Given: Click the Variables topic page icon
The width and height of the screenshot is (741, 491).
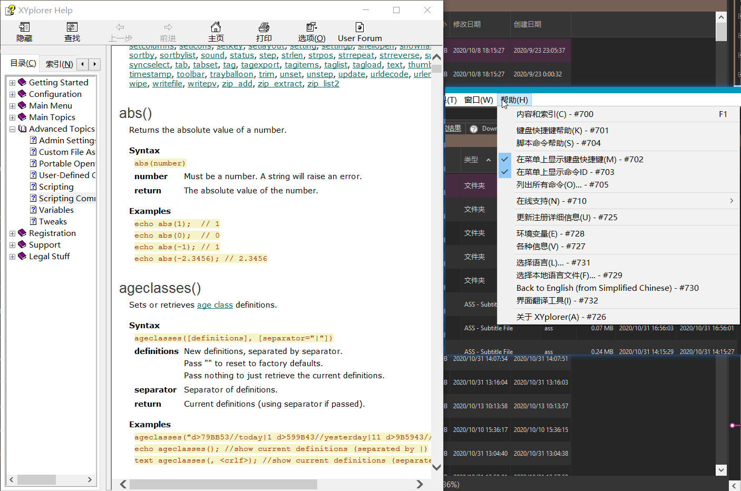Looking at the screenshot, I should [33, 210].
